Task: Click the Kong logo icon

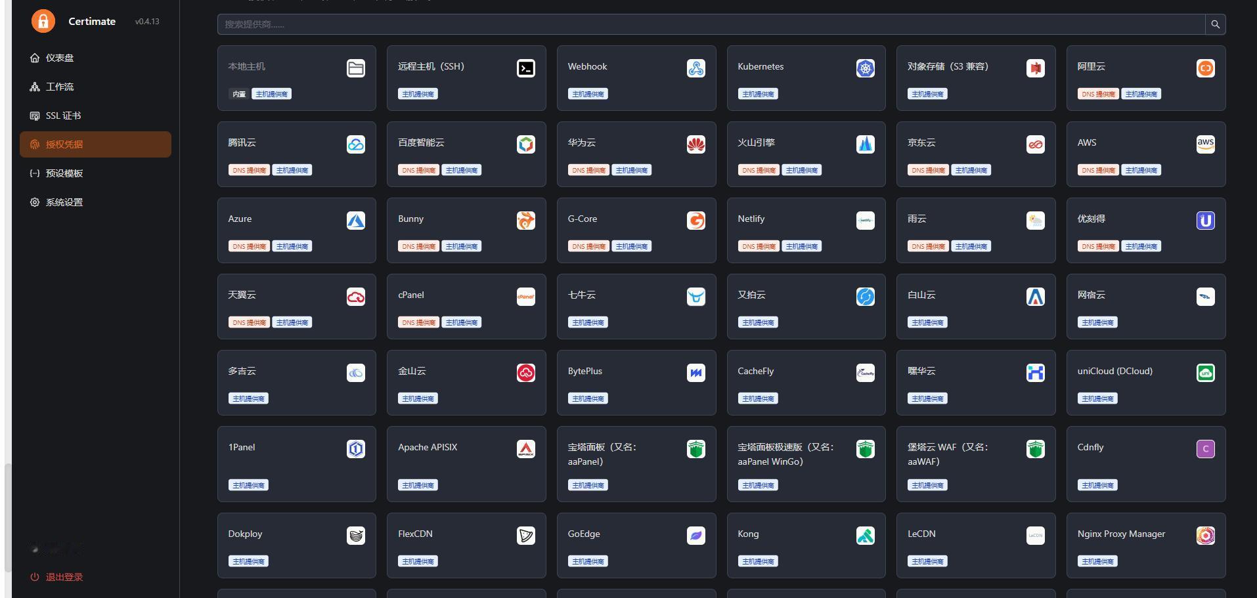Action: pyautogui.click(x=866, y=536)
